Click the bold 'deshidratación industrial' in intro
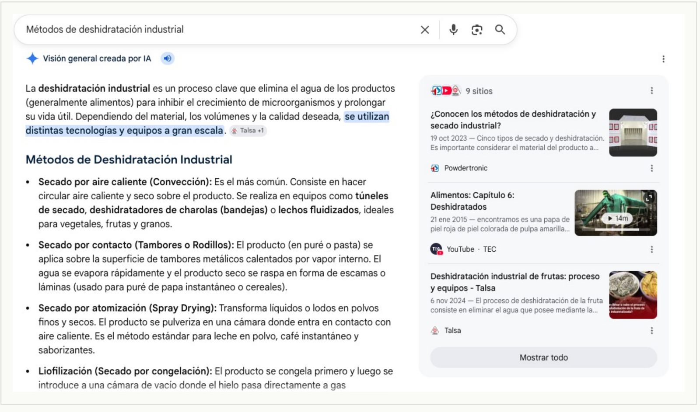Image resolution: width=700 pixels, height=412 pixels. coord(94,88)
